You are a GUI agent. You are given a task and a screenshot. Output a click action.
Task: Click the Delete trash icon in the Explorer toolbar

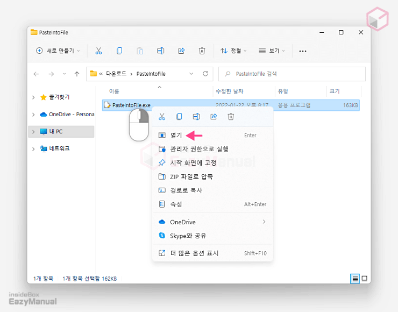click(202, 51)
